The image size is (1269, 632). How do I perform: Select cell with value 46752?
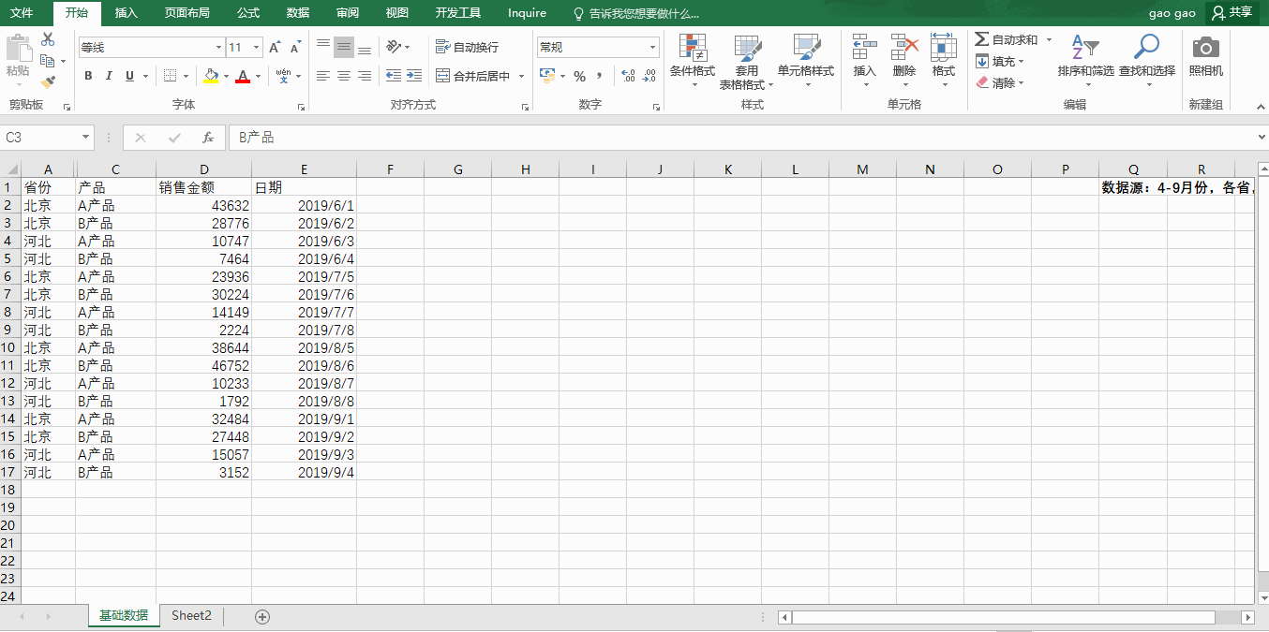coord(203,365)
